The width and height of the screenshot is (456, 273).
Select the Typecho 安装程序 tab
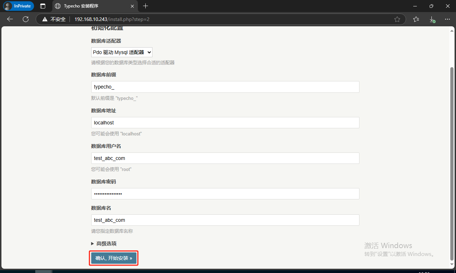click(x=89, y=6)
